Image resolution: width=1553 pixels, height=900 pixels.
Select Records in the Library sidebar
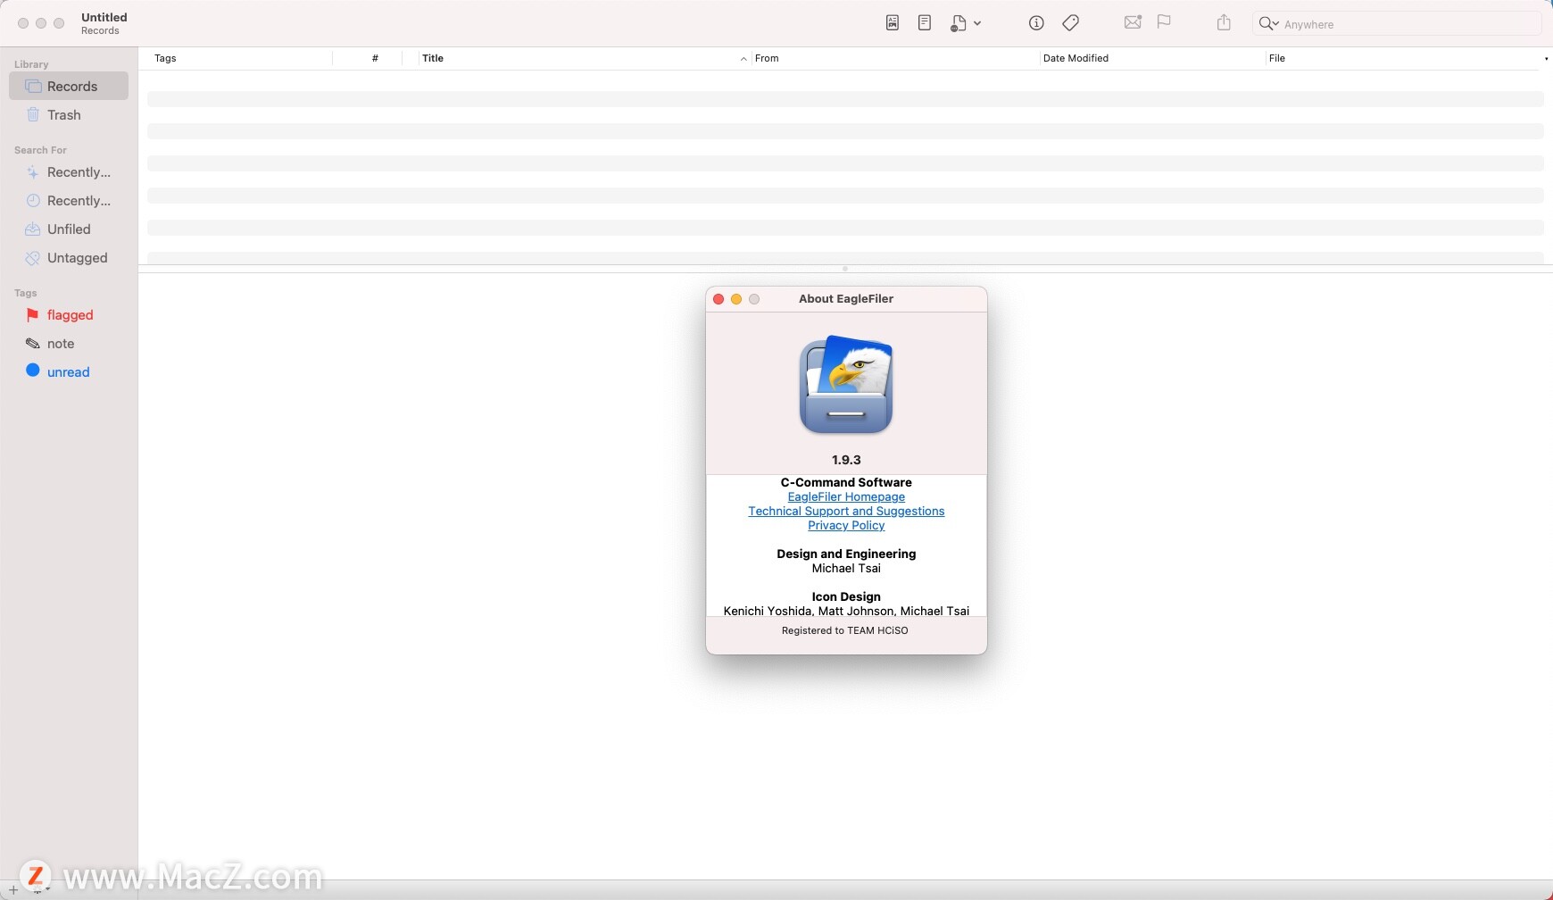(x=69, y=87)
